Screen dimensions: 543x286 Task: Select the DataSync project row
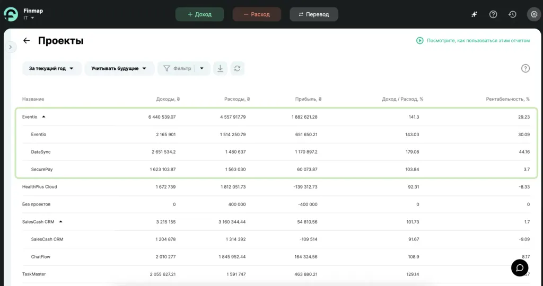pyautogui.click(x=276, y=152)
